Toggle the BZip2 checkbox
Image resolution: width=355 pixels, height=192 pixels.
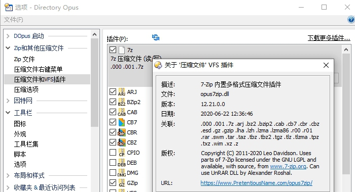tap(113, 102)
